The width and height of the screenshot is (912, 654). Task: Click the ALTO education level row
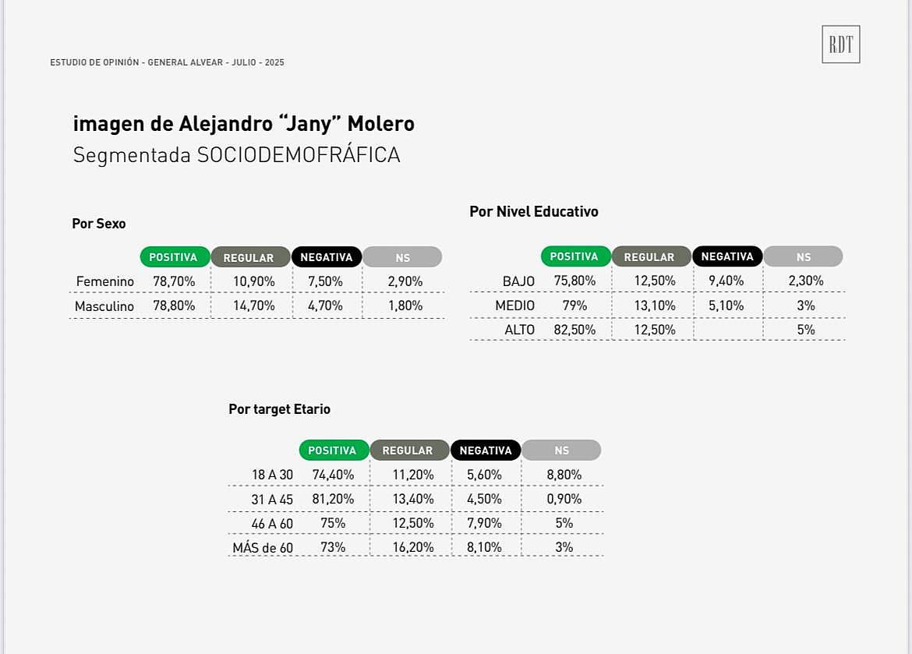657,330
